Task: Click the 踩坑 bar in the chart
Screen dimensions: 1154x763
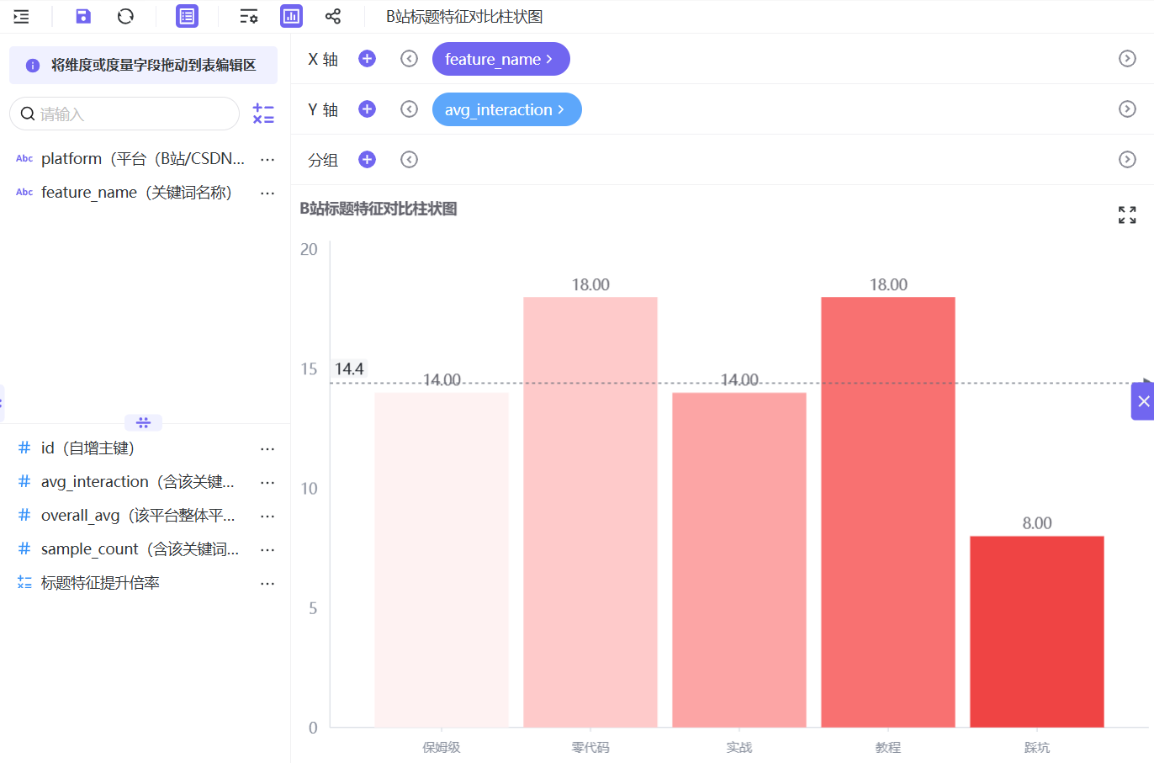Action: click(1037, 632)
